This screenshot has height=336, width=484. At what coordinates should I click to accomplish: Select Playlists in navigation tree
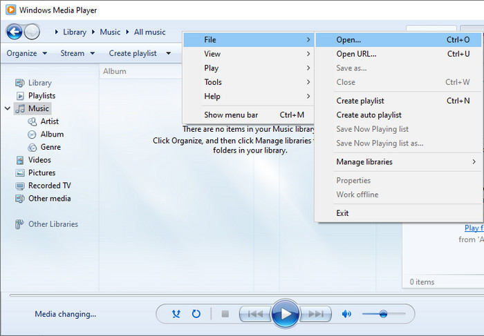coord(41,96)
